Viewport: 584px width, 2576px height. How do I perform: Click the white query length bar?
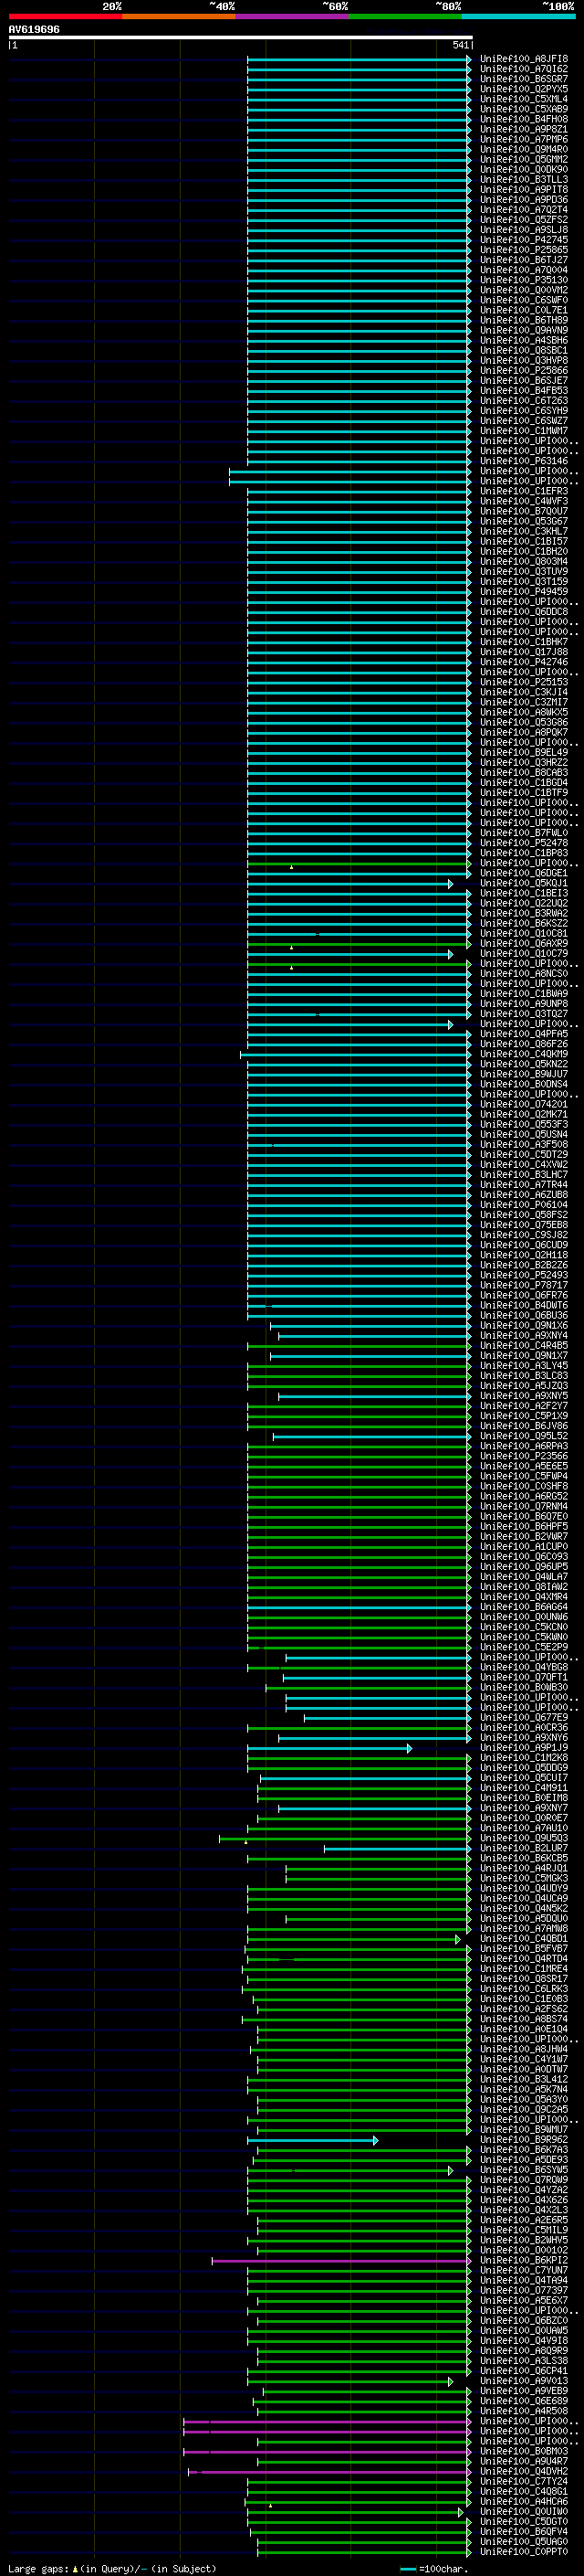coord(241,37)
